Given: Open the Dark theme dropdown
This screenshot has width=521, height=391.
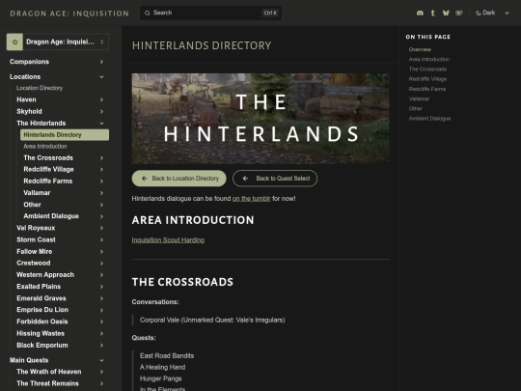Looking at the screenshot, I should tap(492, 13).
